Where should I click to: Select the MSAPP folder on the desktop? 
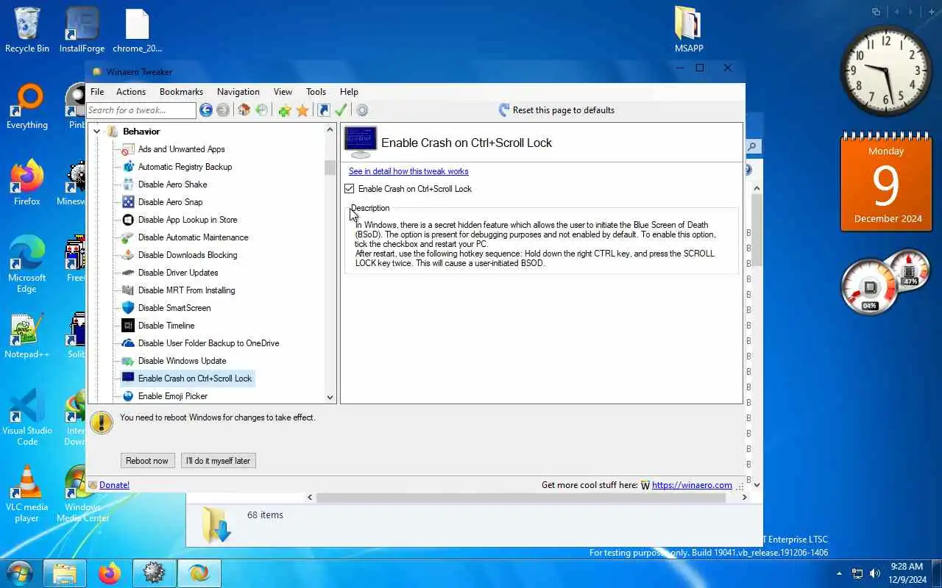689,29
